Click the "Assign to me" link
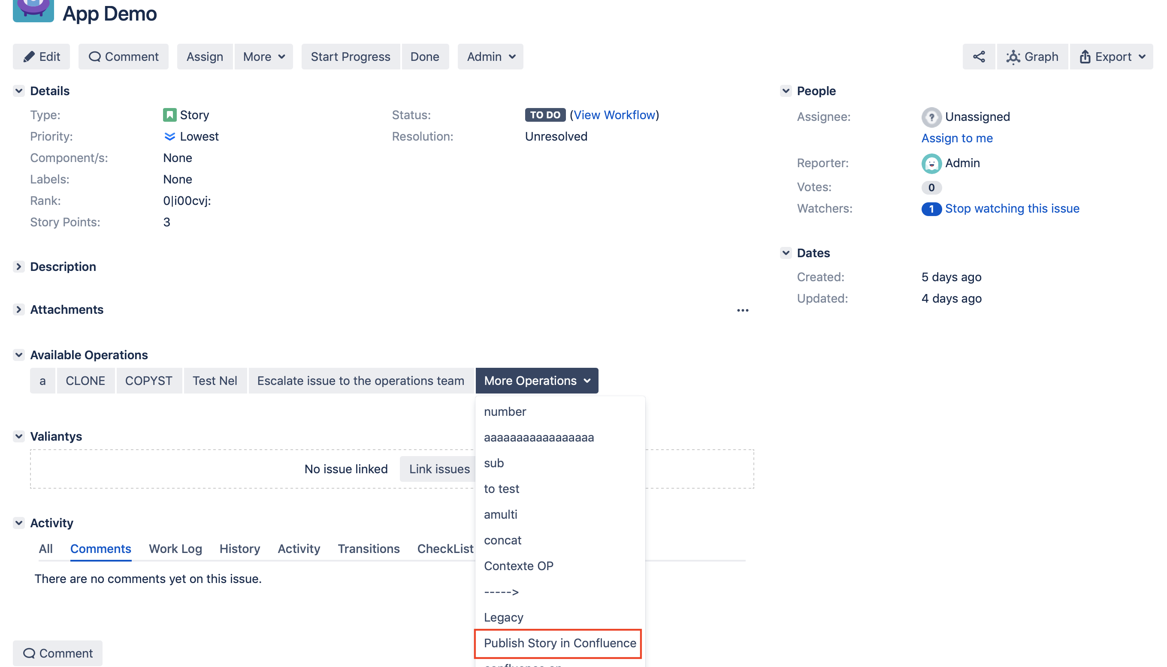 957,138
